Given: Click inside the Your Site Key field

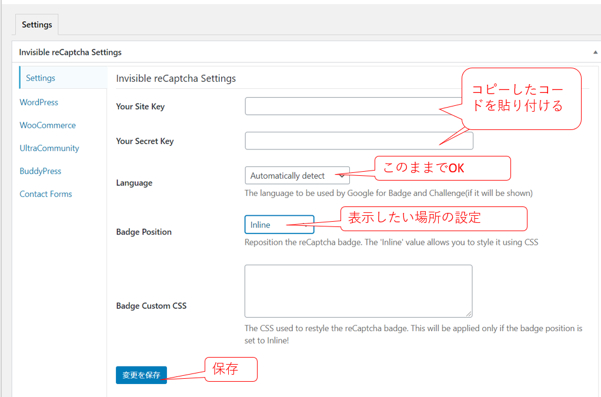Looking at the screenshot, I should coord(341,106).
